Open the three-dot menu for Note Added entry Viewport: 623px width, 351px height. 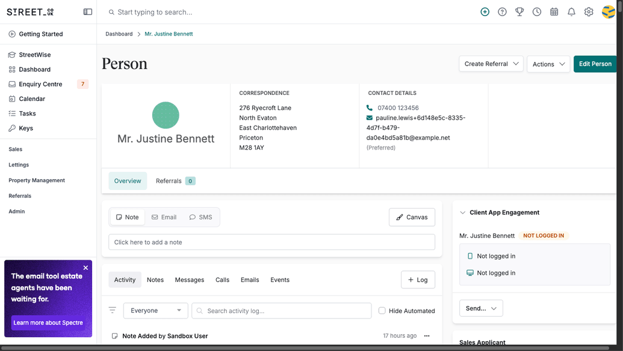427,336
